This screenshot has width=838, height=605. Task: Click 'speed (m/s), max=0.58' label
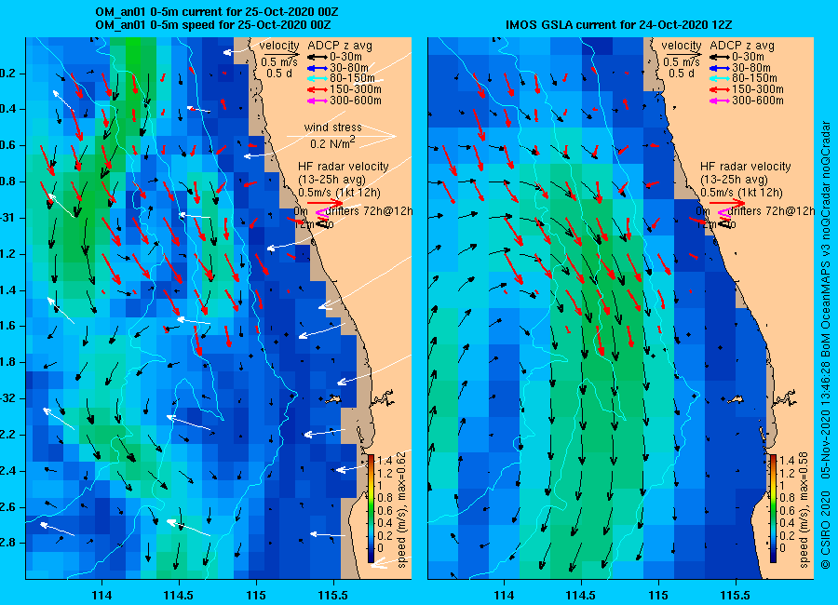pyautogui.click(x=804, y=509)
